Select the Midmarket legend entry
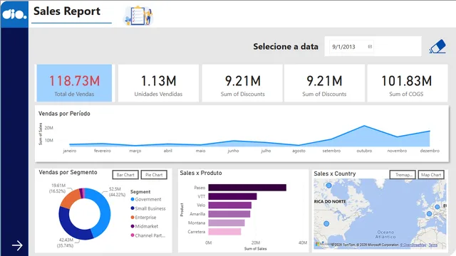Viewport: 456px width, 256px height. pos(144,226)
